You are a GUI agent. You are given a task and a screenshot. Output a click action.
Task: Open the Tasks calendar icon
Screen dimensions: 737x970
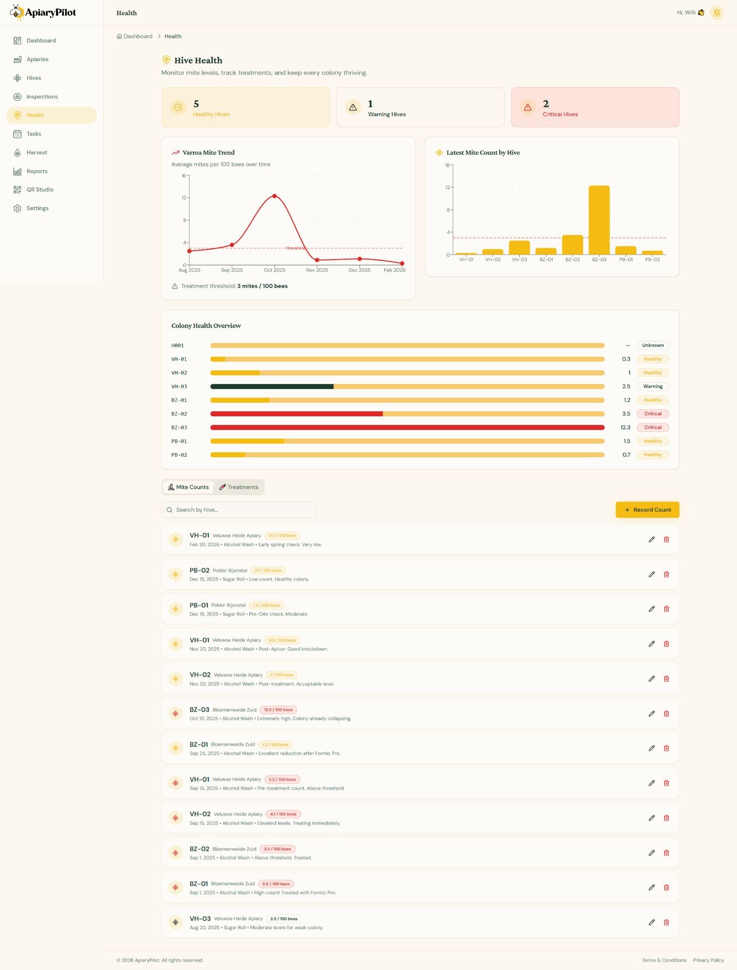[x=17, y=134]
